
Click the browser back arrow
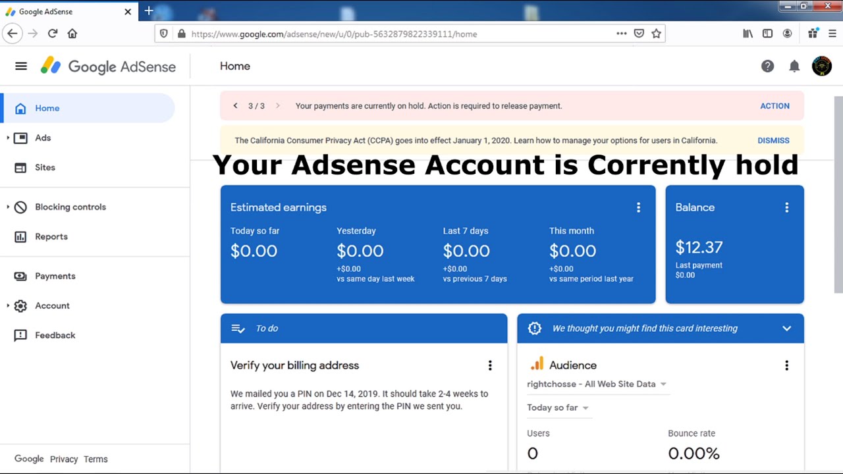coord(12,34)
